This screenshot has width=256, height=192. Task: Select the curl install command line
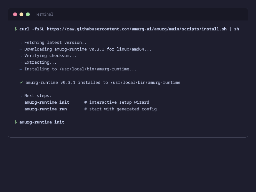coord(128,29)
